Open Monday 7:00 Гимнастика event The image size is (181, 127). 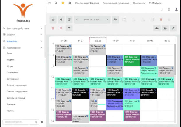(x=63, y=50)
